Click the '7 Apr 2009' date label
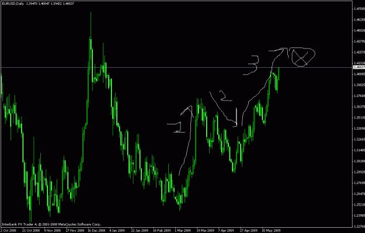The image size is (365, 233). click(x=226, y=231)
